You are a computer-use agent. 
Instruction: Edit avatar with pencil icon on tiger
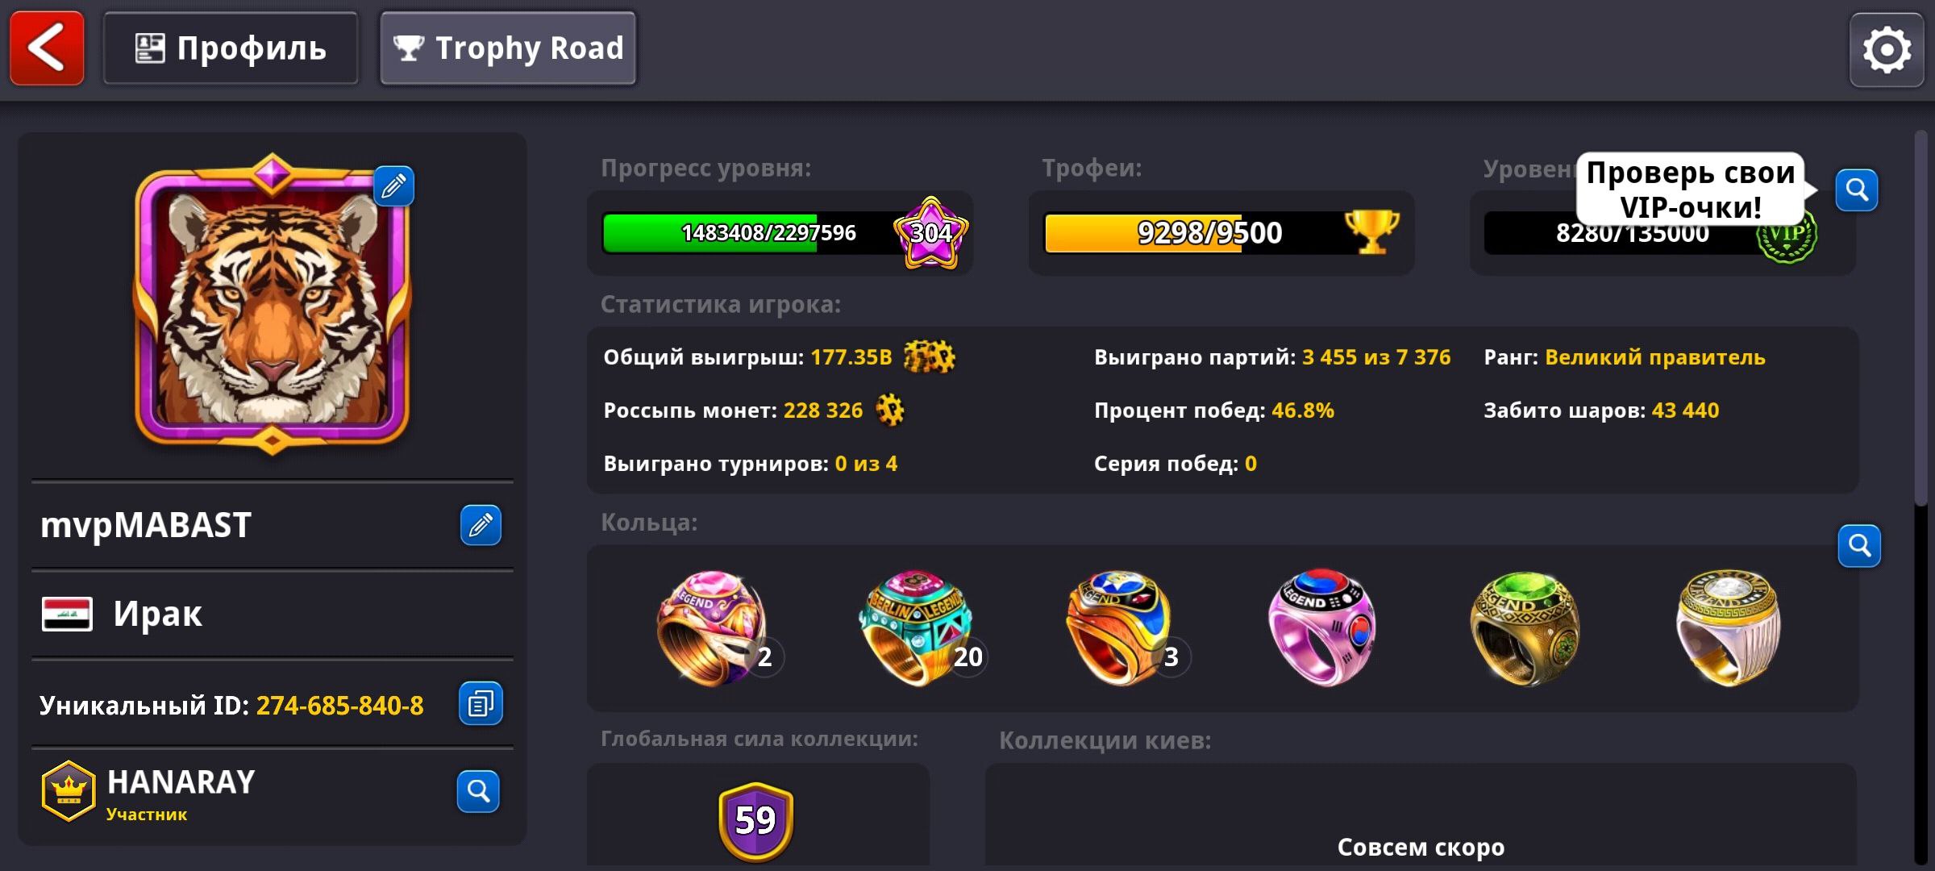point(394,186)
